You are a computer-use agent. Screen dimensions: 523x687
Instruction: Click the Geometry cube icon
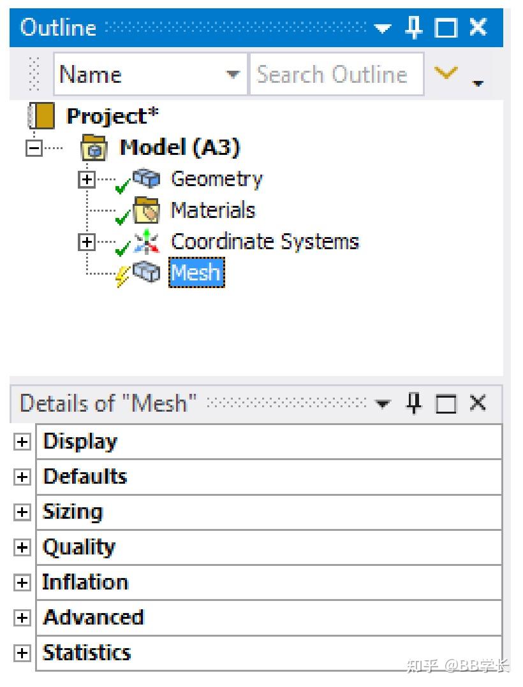pyautogui.click(x=147, y=179)
